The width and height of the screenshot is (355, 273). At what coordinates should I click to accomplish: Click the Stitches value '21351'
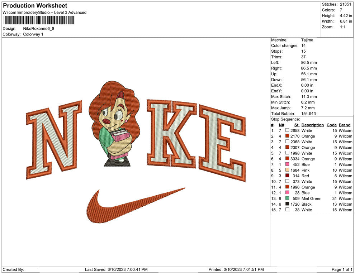345,4
